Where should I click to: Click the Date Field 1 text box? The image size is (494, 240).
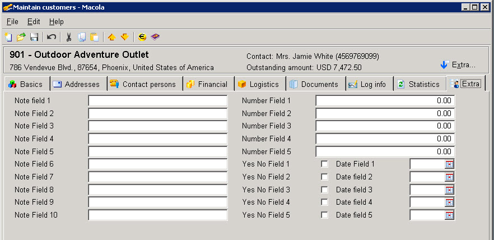[x=427, y=164]
